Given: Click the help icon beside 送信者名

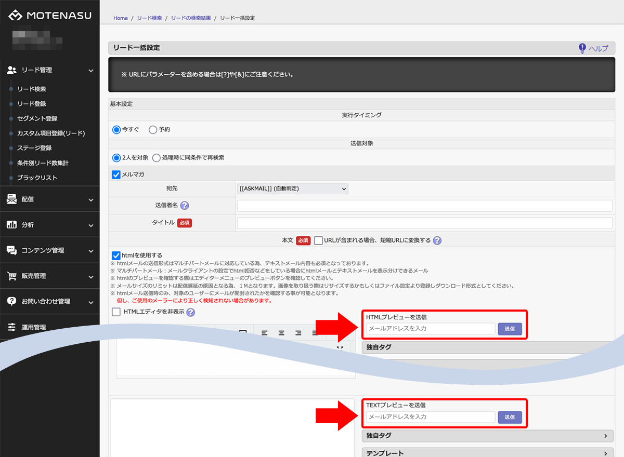Looking at the screenshot, I should pyautogui.click(x=184, y=206).
